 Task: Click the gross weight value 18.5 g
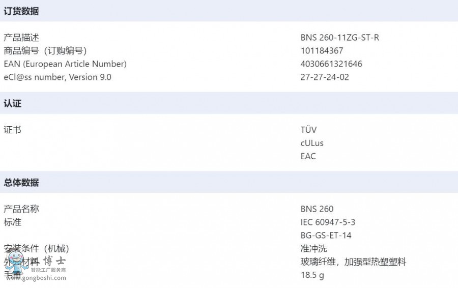pos(312,275)
